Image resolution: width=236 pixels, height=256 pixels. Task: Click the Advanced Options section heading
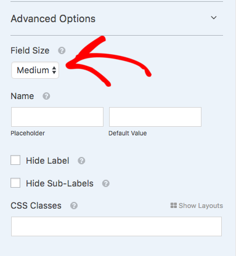pyautogui.click(x=53, y=18)
